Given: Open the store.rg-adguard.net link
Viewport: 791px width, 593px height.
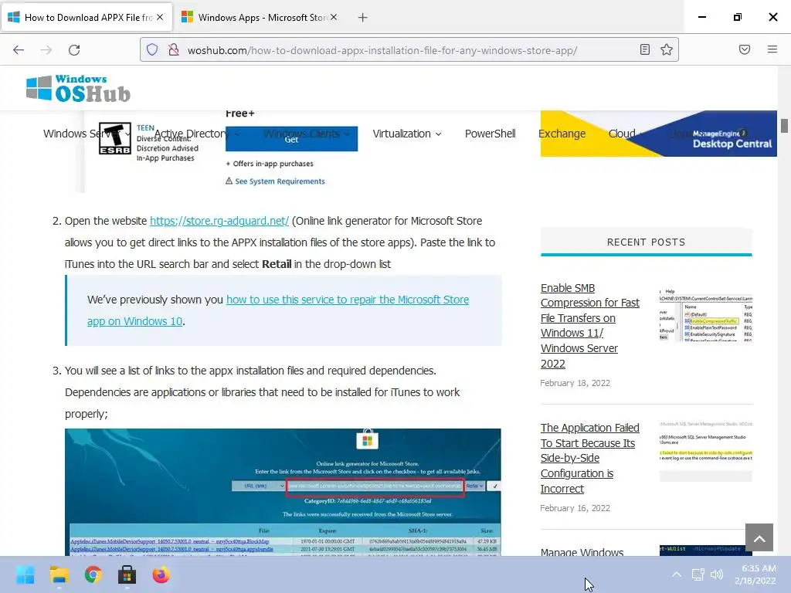Looking at the screenshot, I should 219,221.
